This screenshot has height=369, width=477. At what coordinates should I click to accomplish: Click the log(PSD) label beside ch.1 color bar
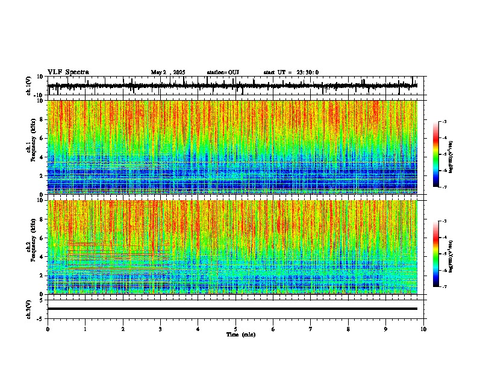pyautogui.click(x=450, y=157)
